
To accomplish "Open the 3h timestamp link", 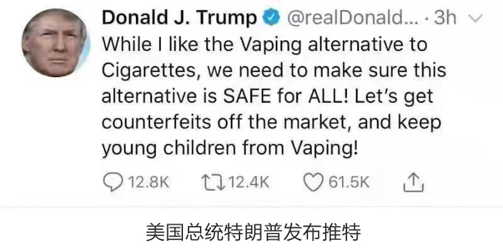I will (x=445, y=18).
